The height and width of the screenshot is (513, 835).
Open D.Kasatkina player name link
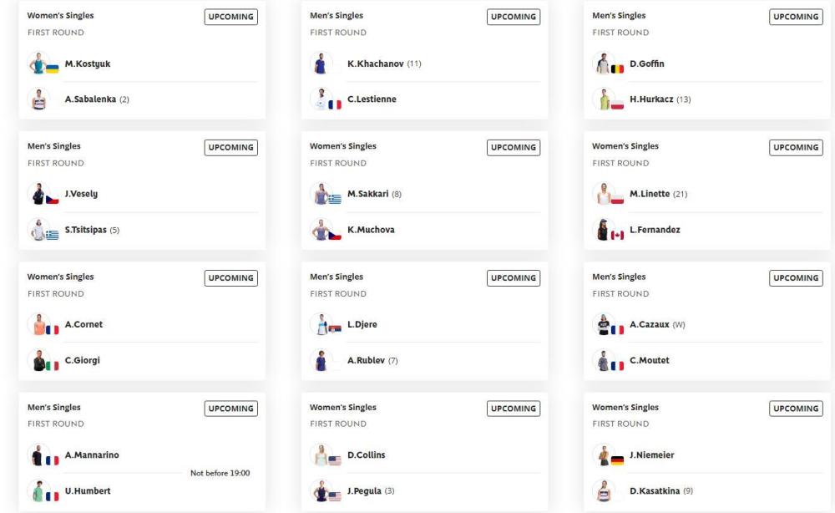655,490
